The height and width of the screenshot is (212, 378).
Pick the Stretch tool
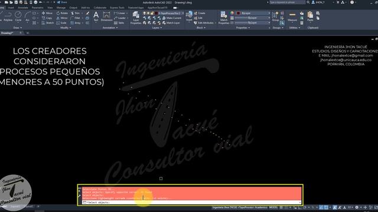pos(48,23)
